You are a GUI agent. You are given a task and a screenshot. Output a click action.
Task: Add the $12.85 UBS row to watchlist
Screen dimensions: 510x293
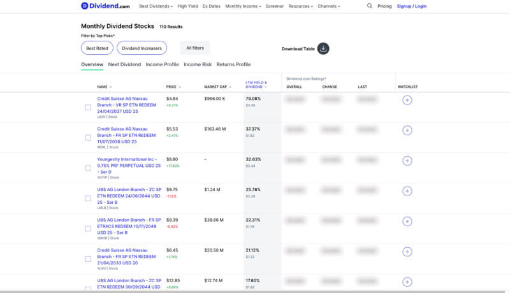click(x=407, y=282)
